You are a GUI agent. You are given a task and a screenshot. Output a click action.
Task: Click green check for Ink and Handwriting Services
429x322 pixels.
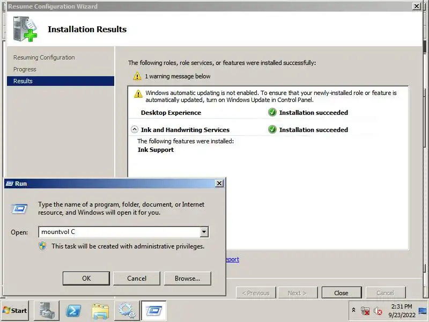point(272,129)
